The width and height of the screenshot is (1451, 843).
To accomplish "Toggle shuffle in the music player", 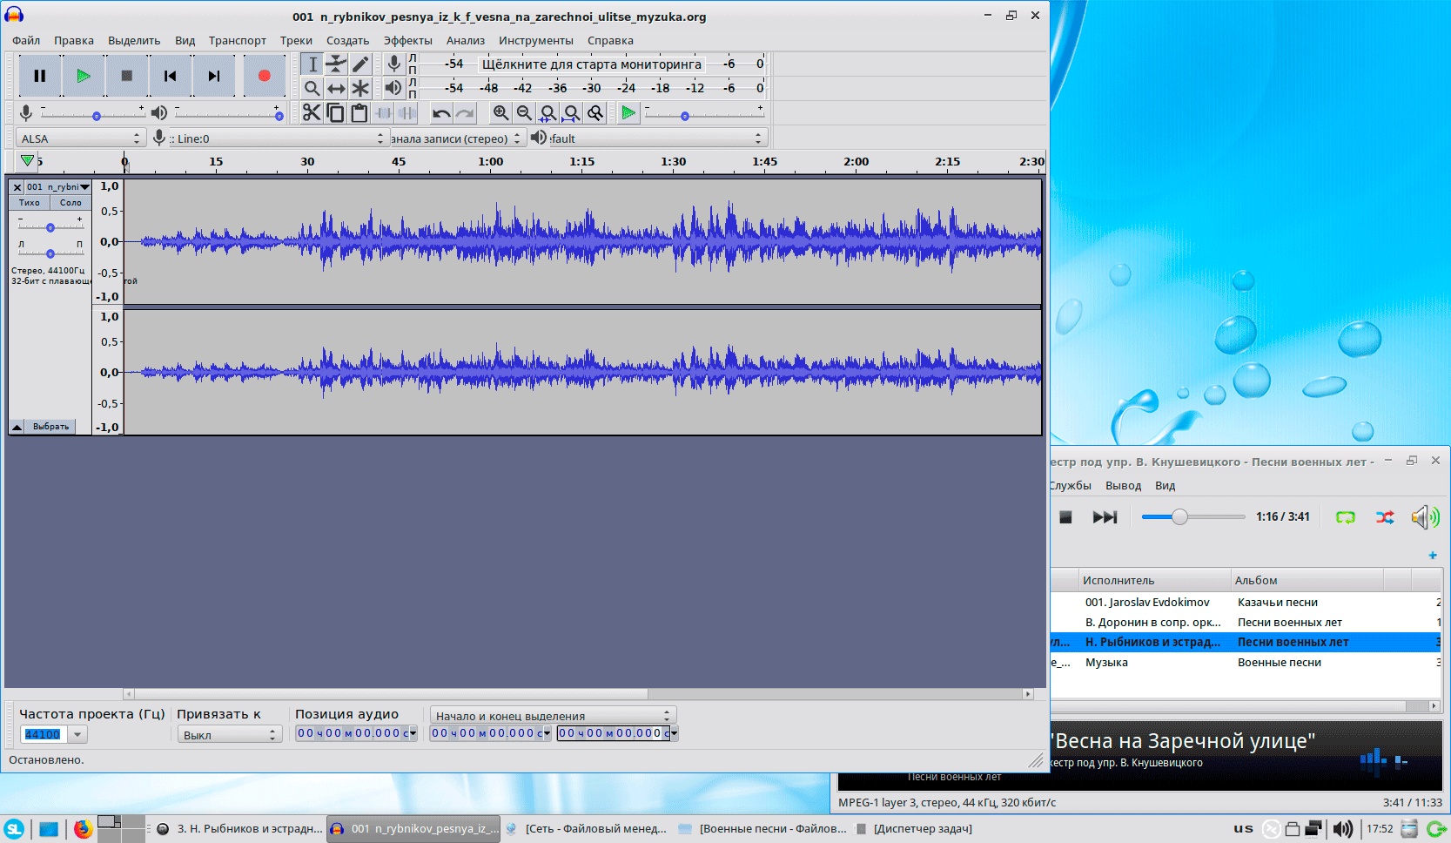I will coord(1384,517).
